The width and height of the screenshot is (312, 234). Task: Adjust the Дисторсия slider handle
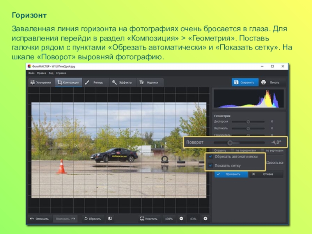pyautogui.click(x=248, y=122)
